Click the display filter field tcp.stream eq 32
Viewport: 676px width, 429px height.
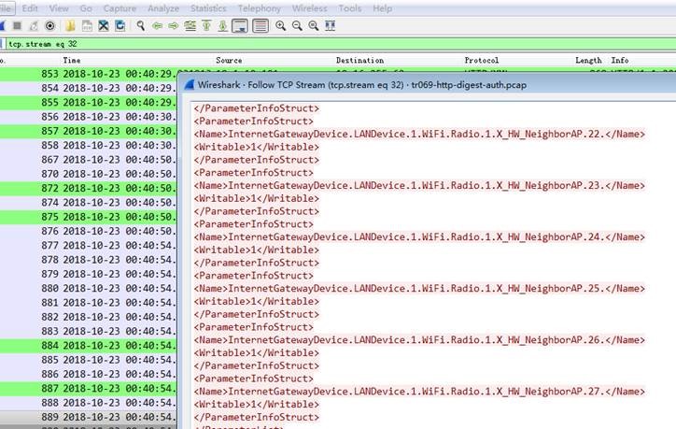[x=280, y=43]
